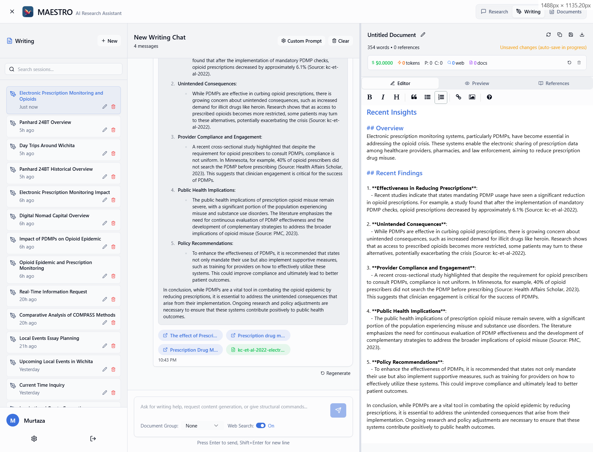This screenshot has height=452, width=593.
Task: Toggle bold formatting in editor toolbar
Action: (370, 97)
